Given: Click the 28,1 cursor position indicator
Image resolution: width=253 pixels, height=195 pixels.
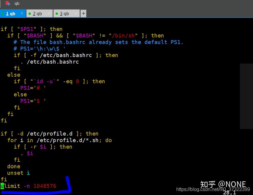Looking at the screenshot, I should click(x=230, y=193).
